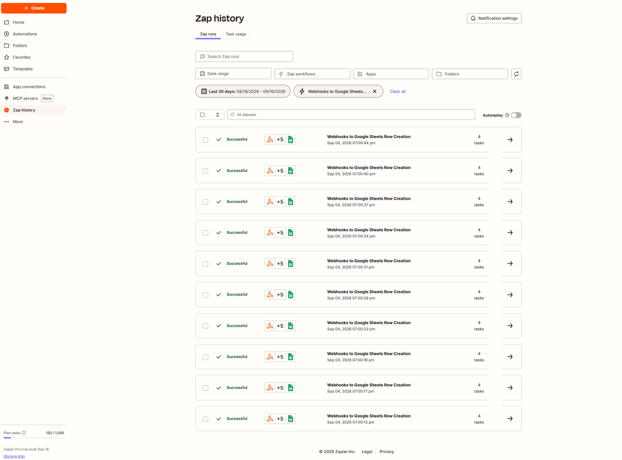622x460 pixels.
Task: Select the checkbox for the 07:00:44 pm run
Action: (x=205, y=140)
